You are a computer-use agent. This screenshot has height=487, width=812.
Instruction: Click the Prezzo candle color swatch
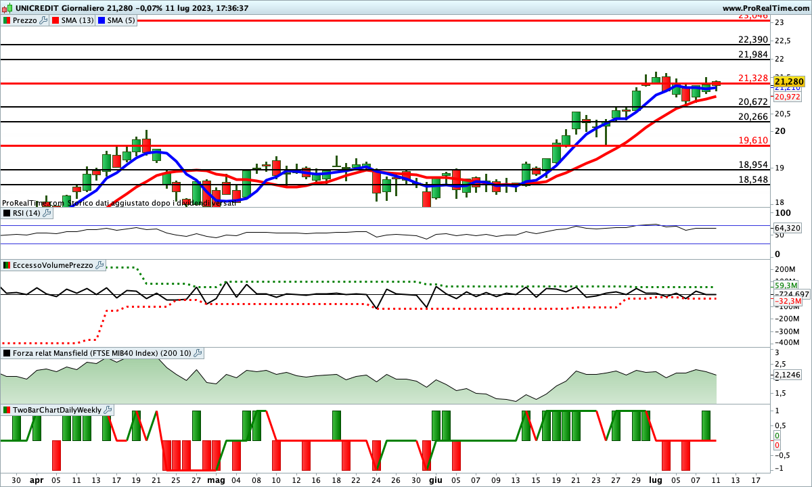[x=7, y=20]
